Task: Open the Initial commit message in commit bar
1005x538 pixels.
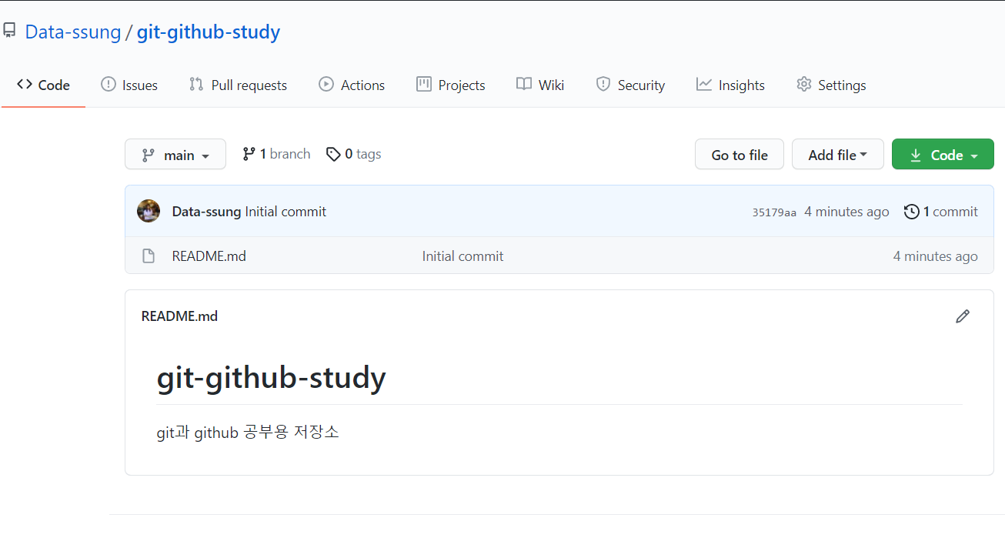Action: 285,212
